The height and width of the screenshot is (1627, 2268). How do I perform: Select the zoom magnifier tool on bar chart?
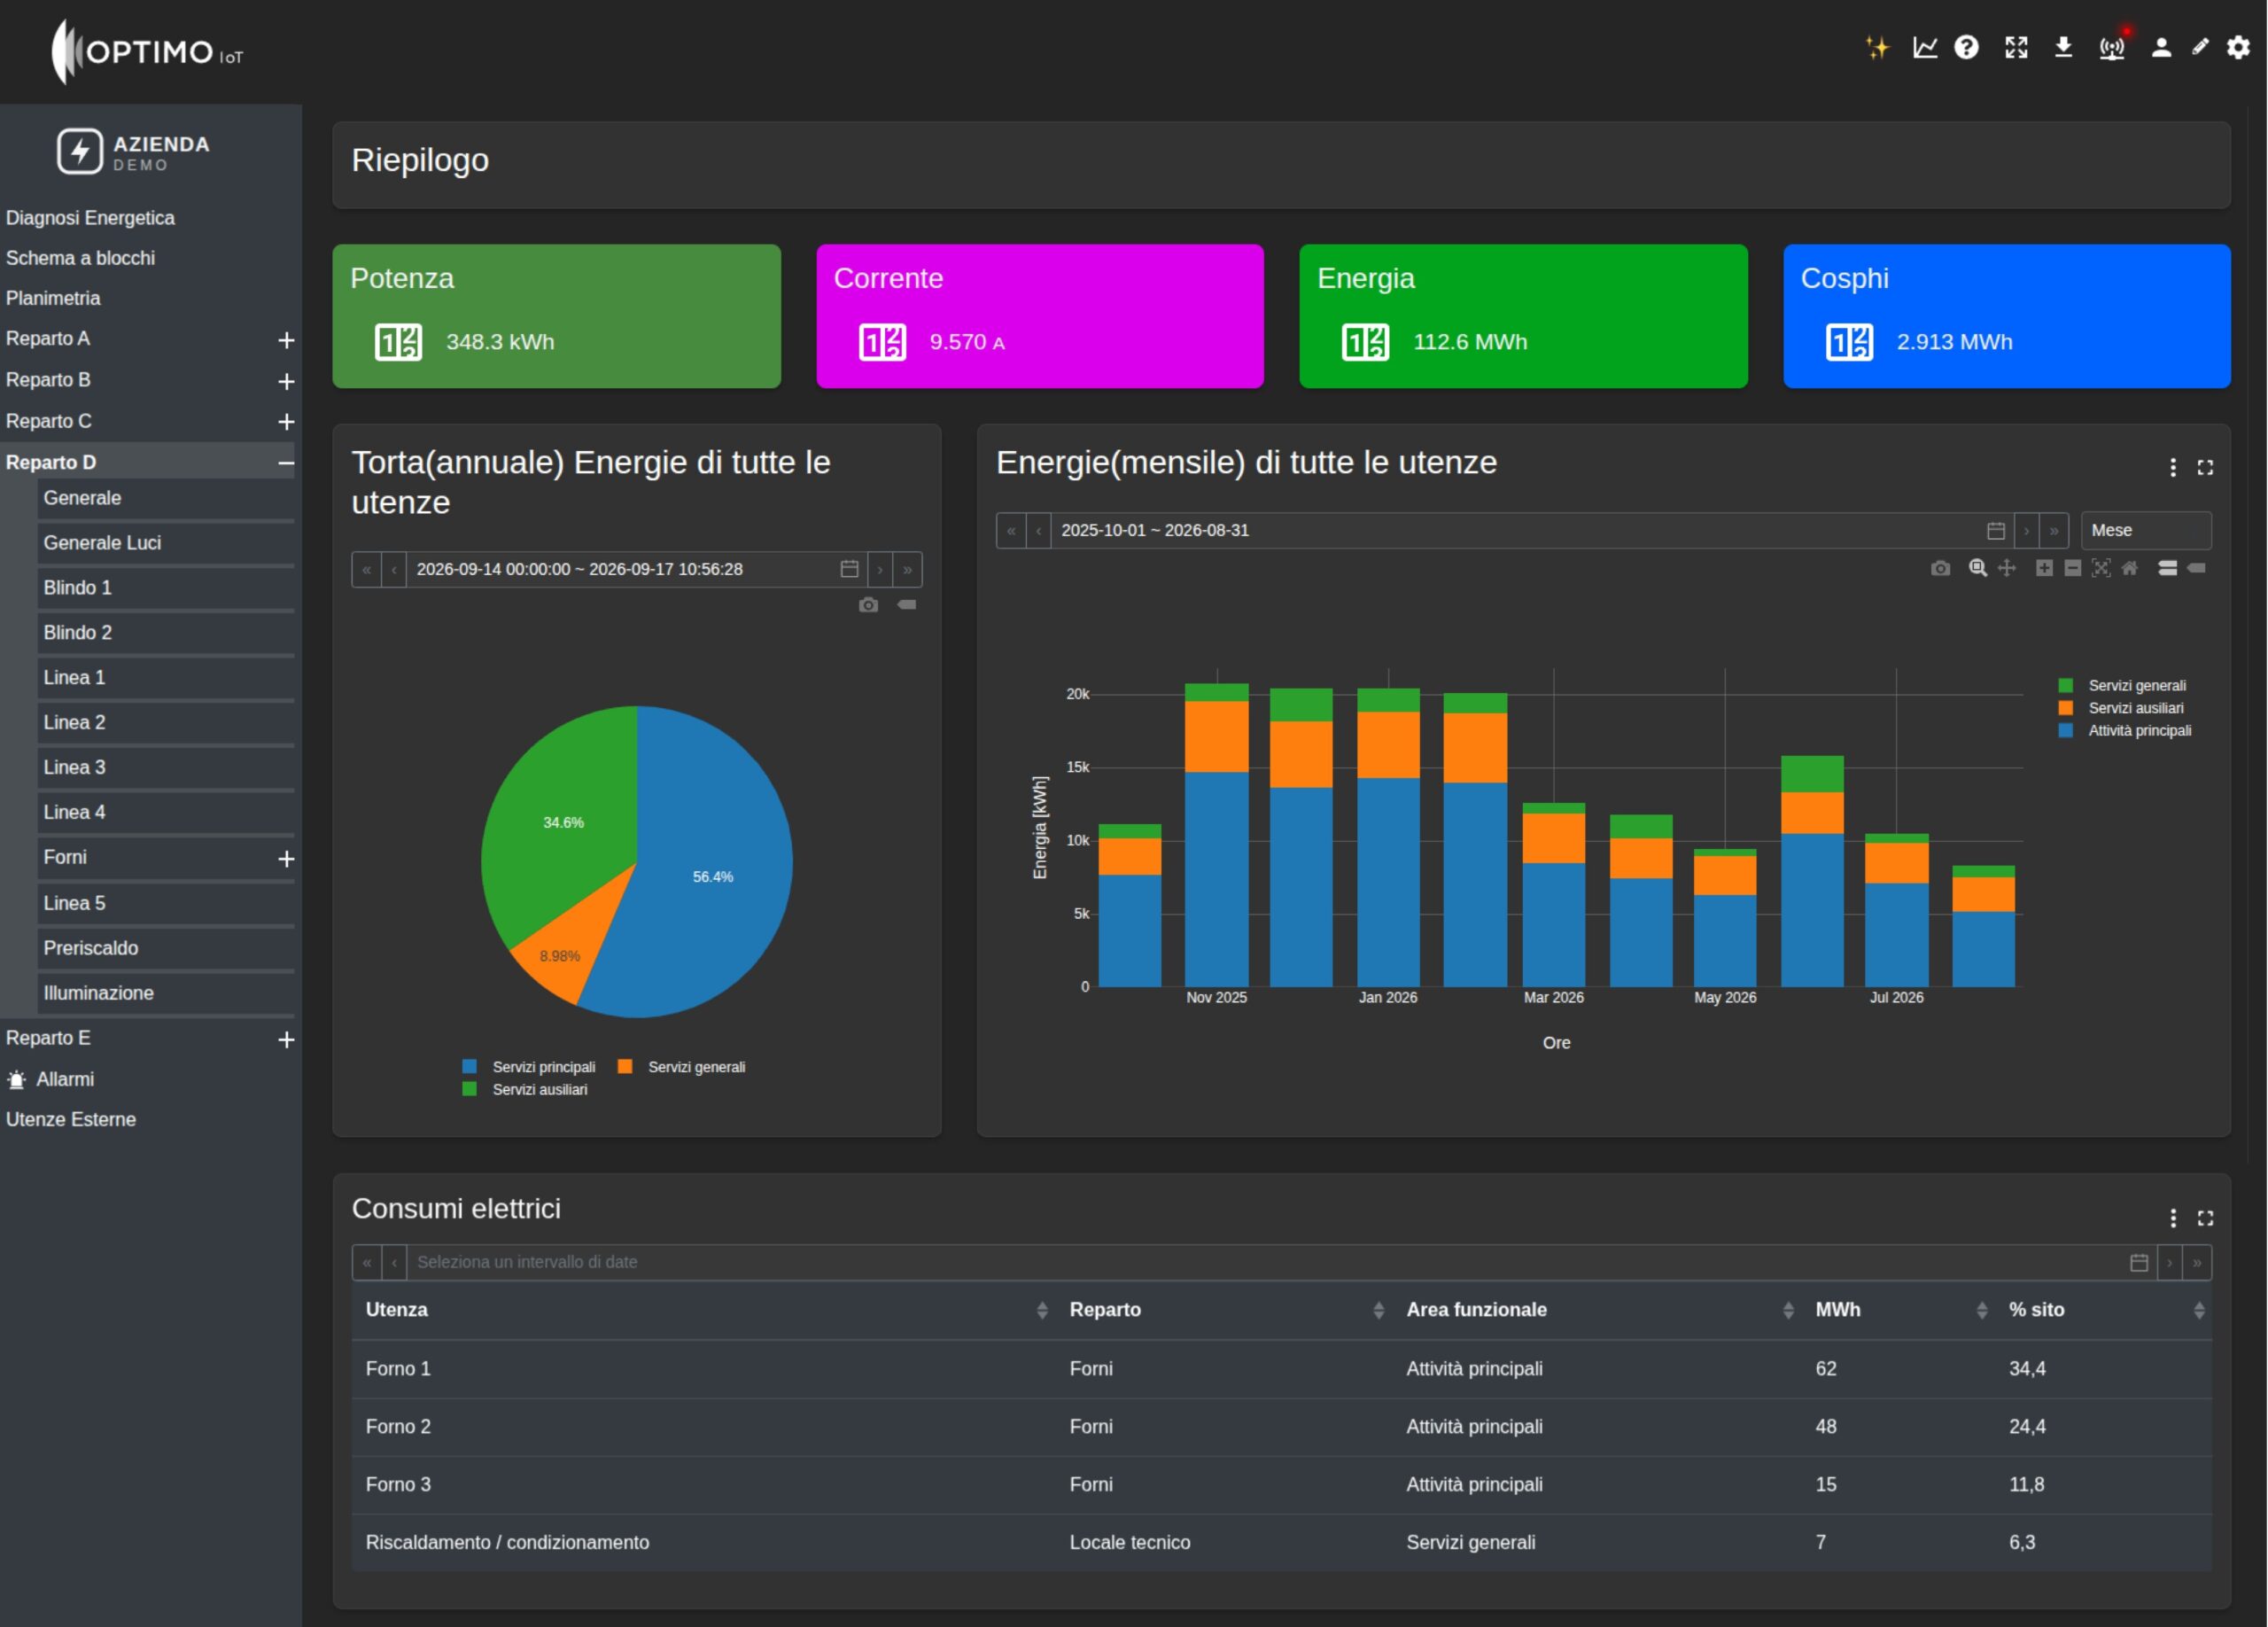1977,568
